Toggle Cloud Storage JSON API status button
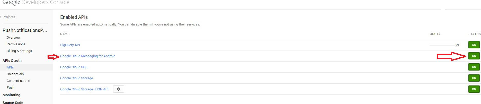The height and width of the screenshot is (104, 481). click(x=474, y=89)
